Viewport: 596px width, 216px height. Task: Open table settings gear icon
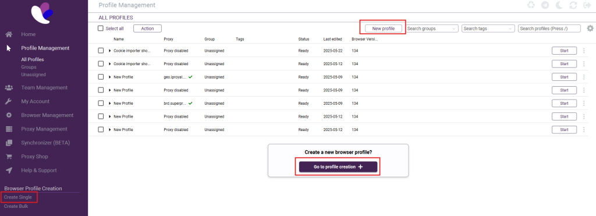(590, 29)
